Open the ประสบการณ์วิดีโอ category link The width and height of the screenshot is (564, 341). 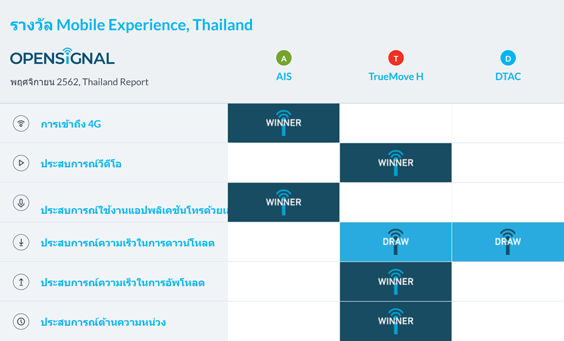[x=81, y=164]
